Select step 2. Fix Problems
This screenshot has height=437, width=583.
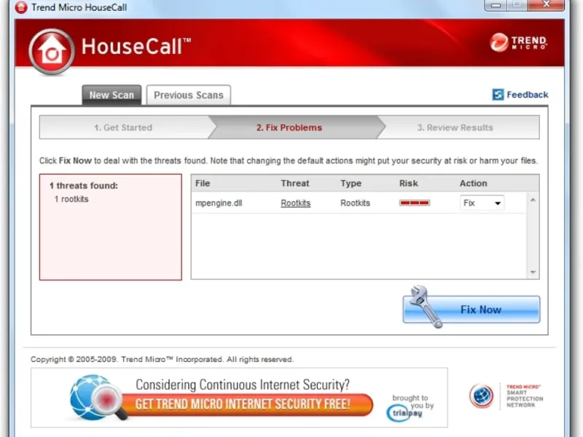click(289, 127)
